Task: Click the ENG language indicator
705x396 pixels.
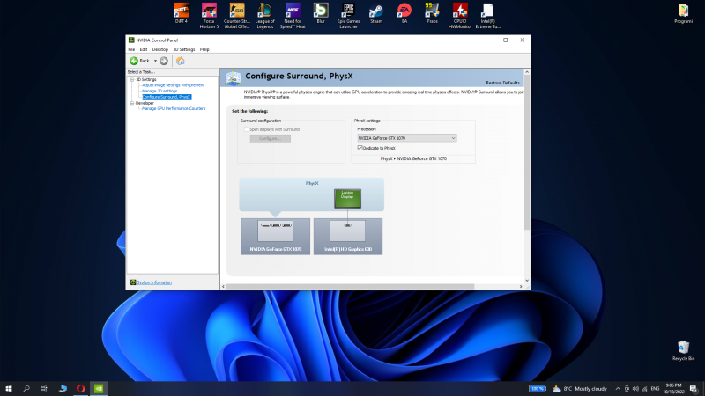Action: pyautogui.click(x=655, y=389)
